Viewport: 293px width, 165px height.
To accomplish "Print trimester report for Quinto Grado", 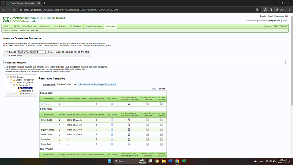I will pos(129,144).
